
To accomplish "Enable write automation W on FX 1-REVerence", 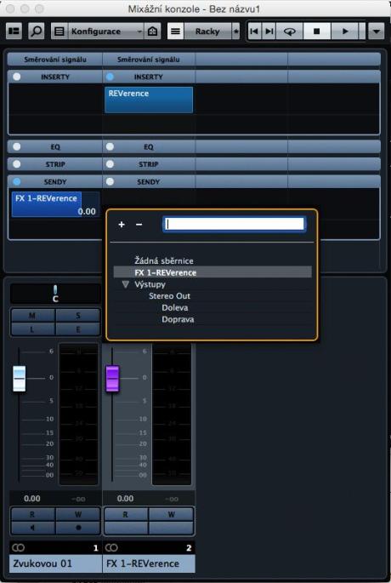I will 171,515.
